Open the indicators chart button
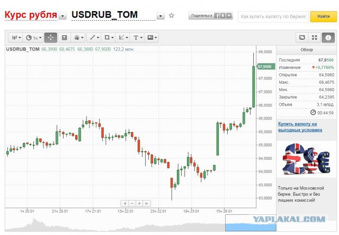Viewport: 339px width, 235px height. [x=64, y=38]
